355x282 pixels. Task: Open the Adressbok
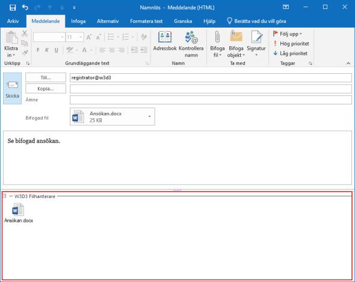coord(165,41)
